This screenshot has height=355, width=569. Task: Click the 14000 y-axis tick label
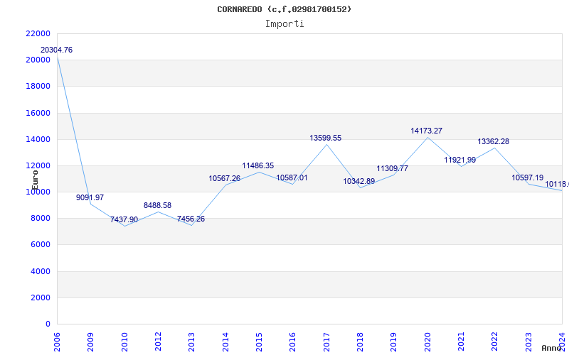pos(38,139)
